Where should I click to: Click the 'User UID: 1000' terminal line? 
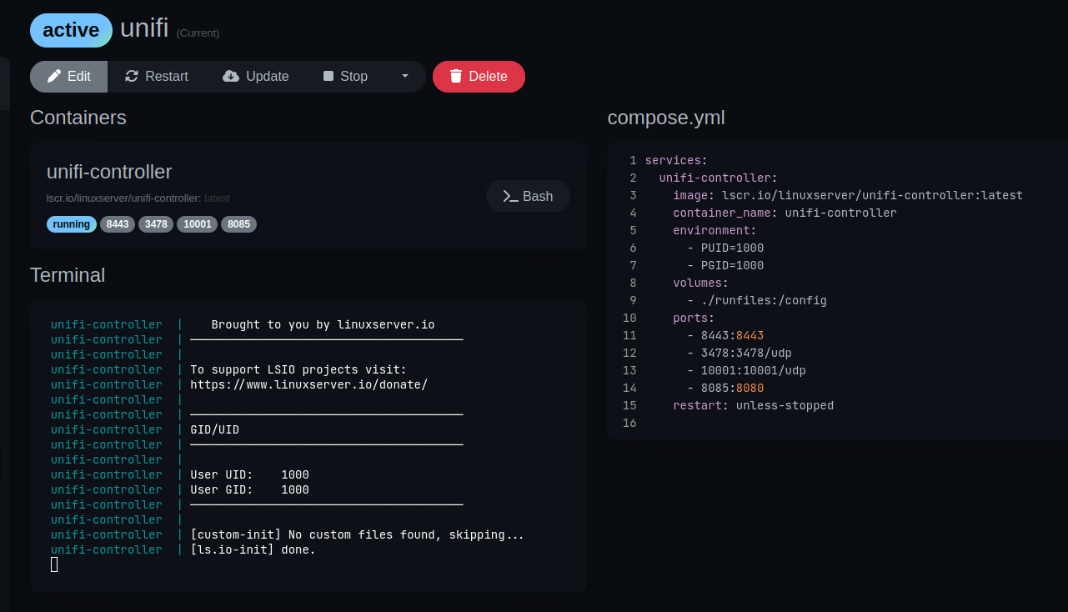point(249,474)
